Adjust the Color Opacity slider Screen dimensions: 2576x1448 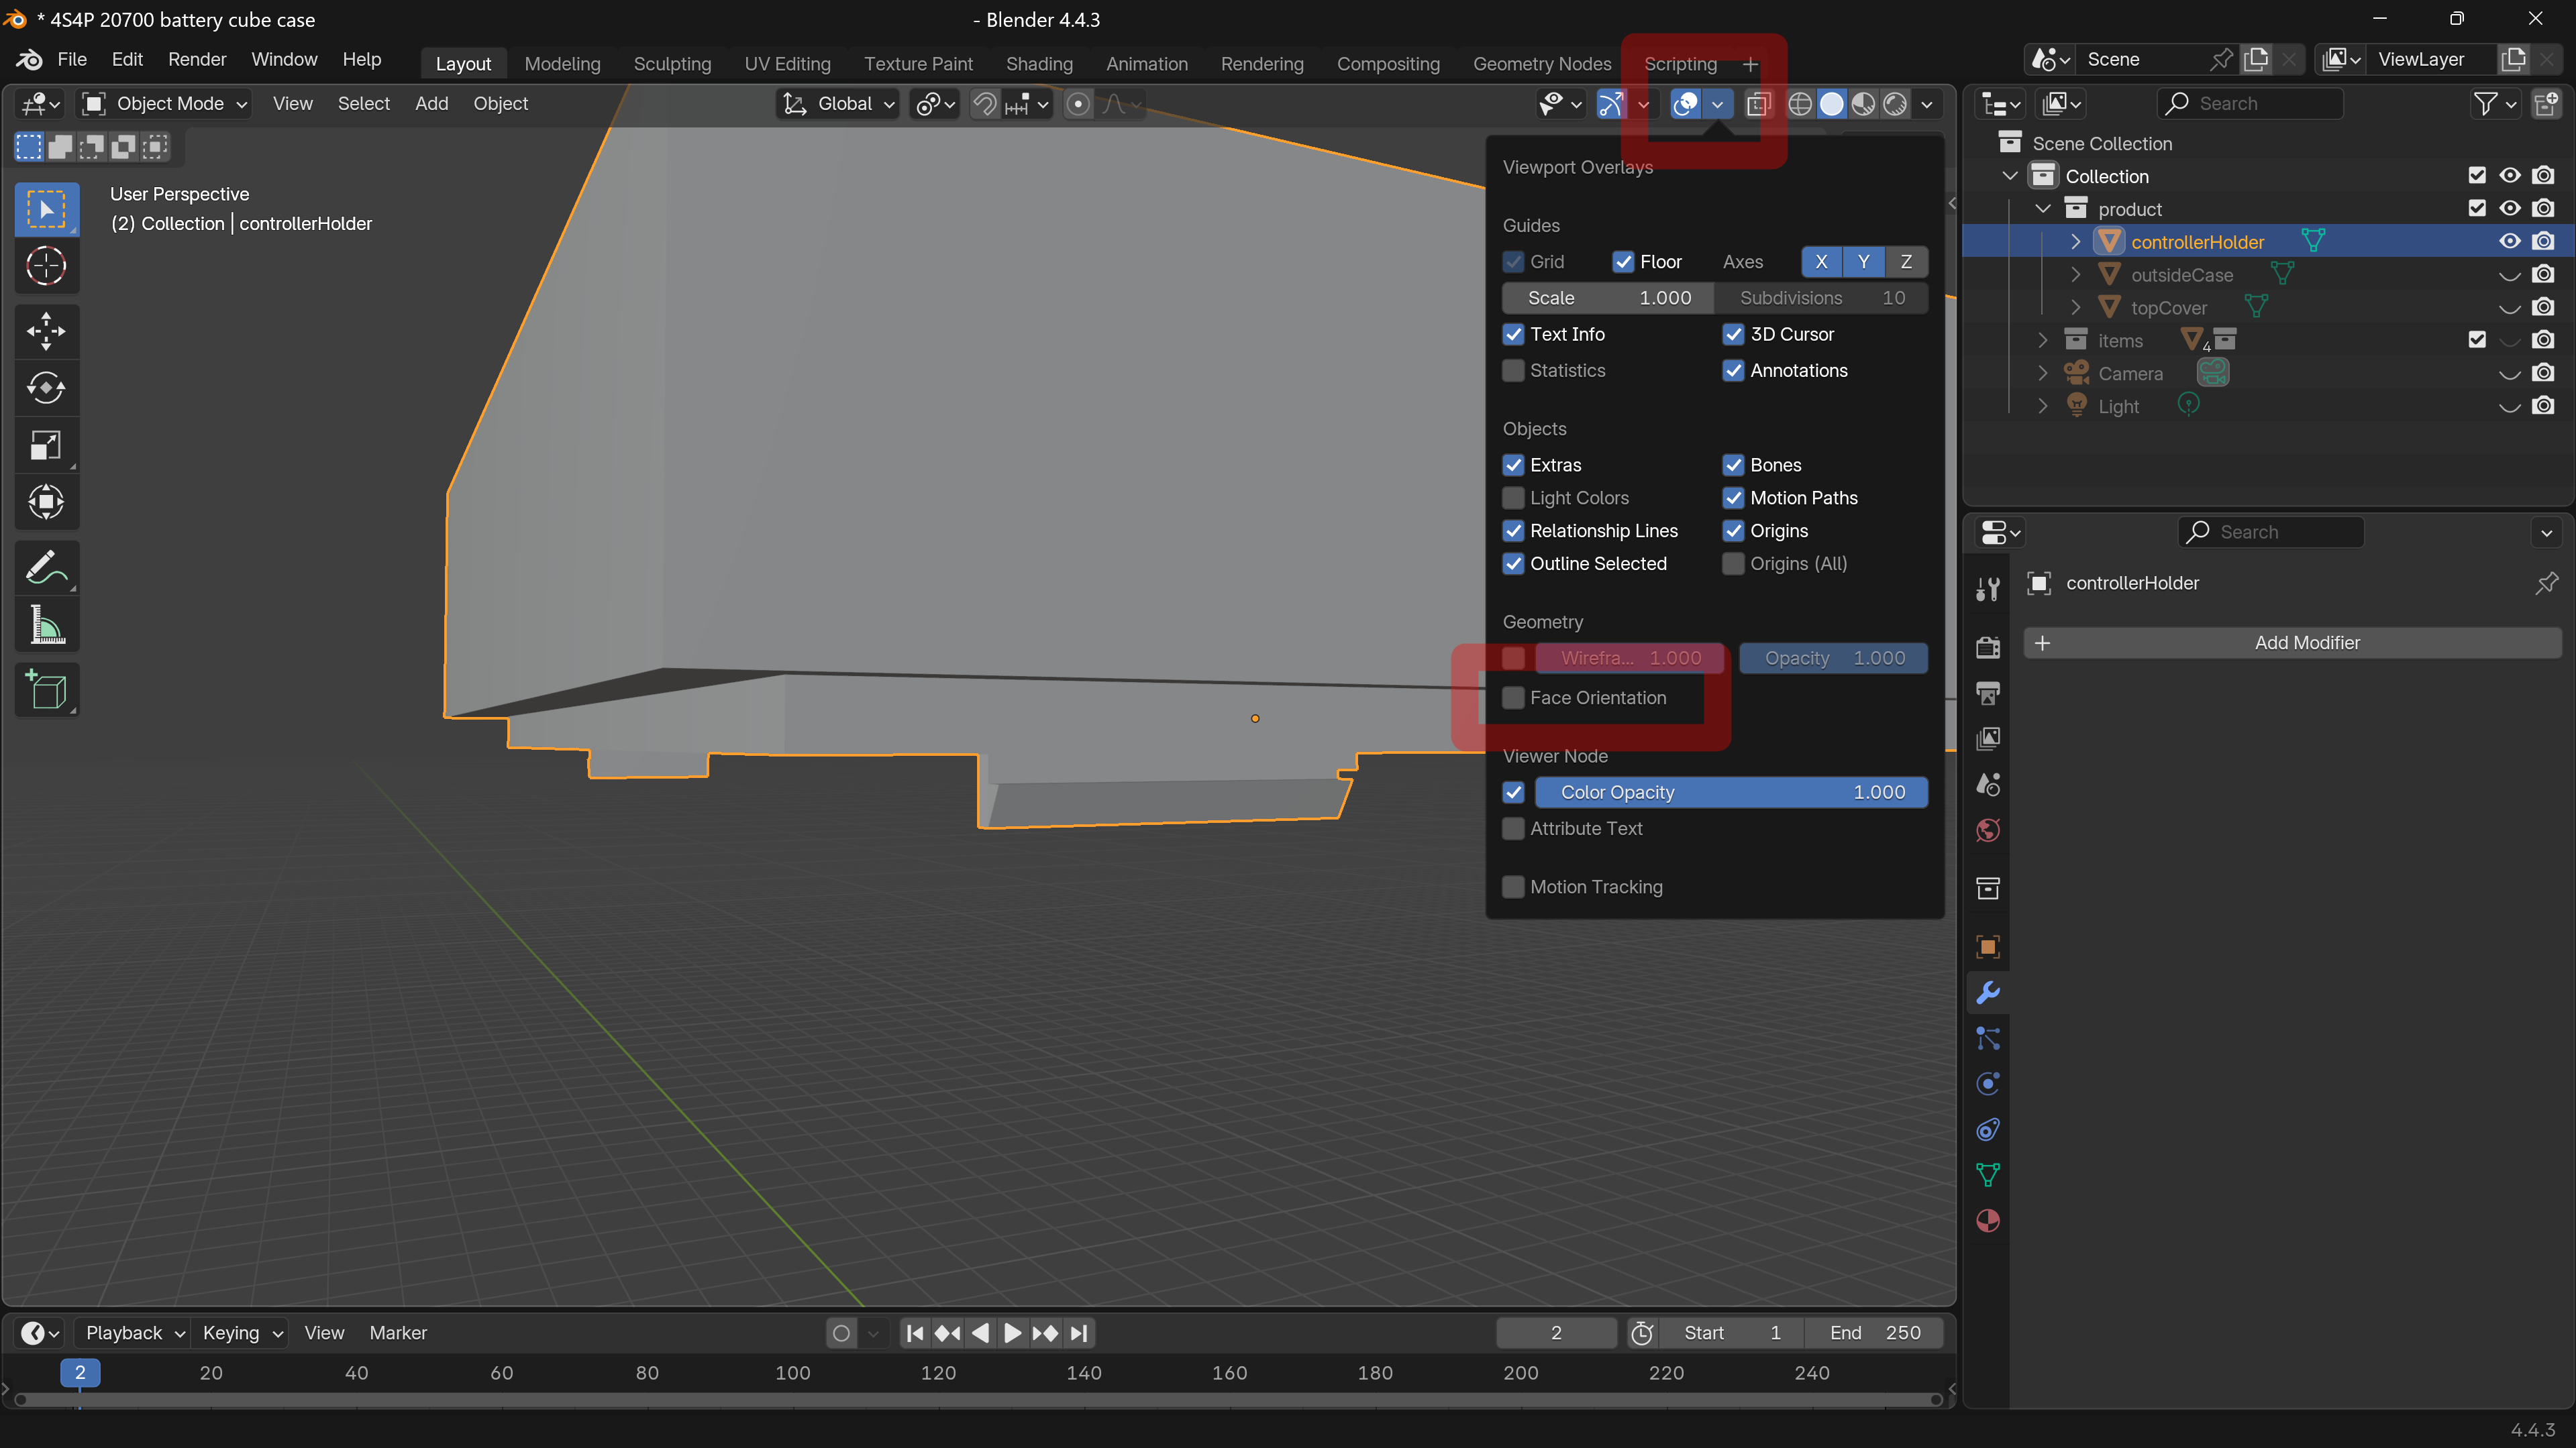(1730, 793)
